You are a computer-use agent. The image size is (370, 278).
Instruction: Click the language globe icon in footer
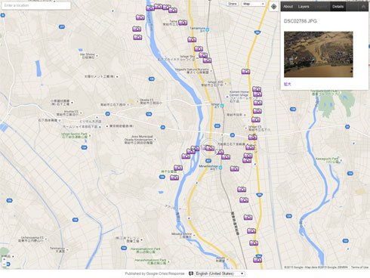pyautogui.click(x=191, y=273)
